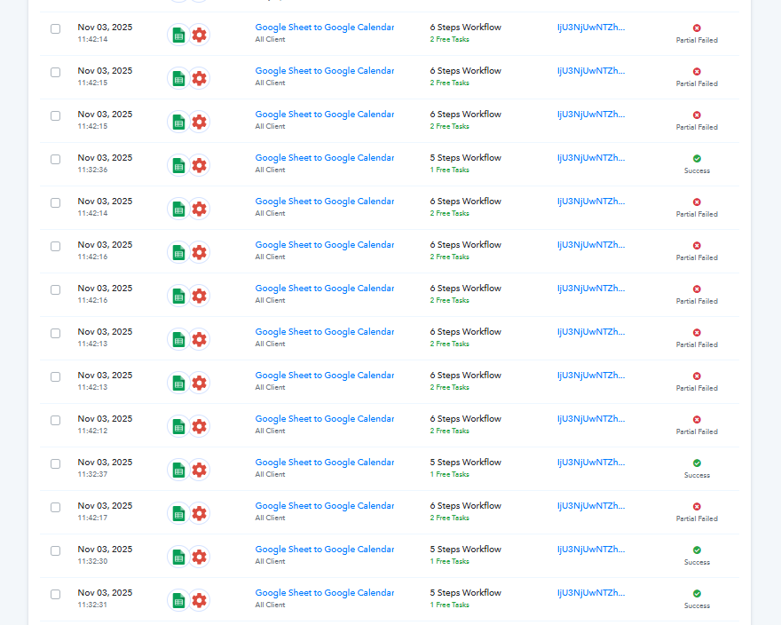
Task: Click the 'All Client' text in the 11:32:30 row
Action: pos(270,562)
